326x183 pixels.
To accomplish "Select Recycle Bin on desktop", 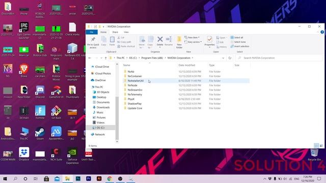I will tap(314, 155).
